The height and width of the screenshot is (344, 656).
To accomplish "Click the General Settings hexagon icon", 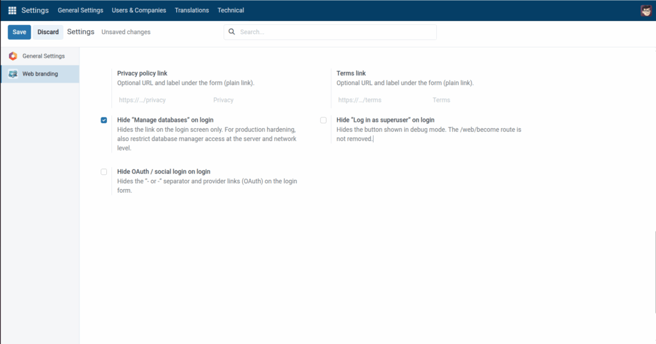I will pyautogui.click(x=13, y=56).
